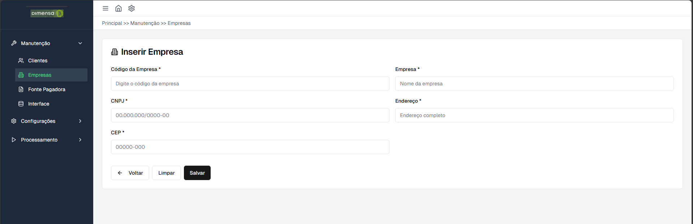The height and width of the screenshot is (224, 693).
Task: Click the Dimensa logo
Action: pos(47,13)
